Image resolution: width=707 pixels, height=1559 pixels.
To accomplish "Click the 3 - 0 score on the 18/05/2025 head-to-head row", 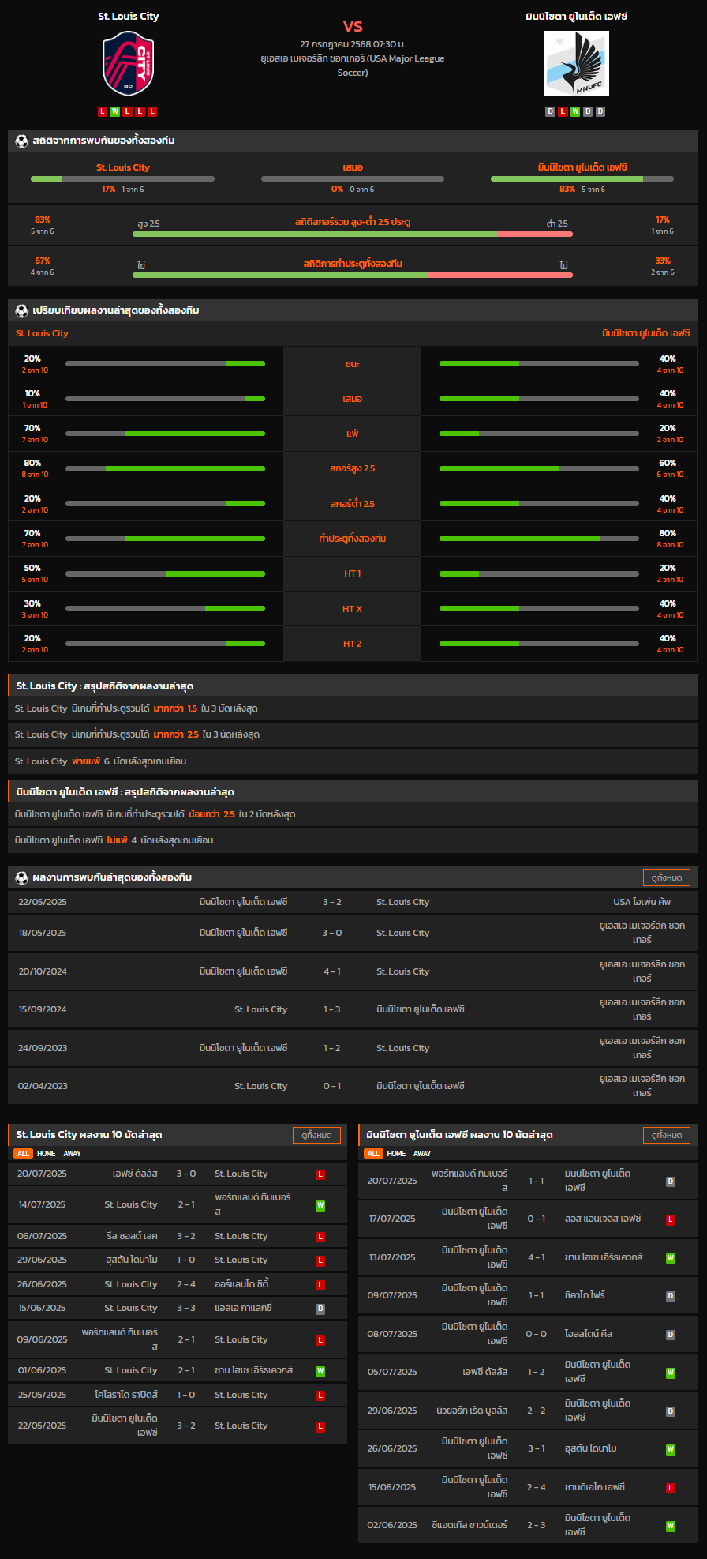I will [332, 933].
